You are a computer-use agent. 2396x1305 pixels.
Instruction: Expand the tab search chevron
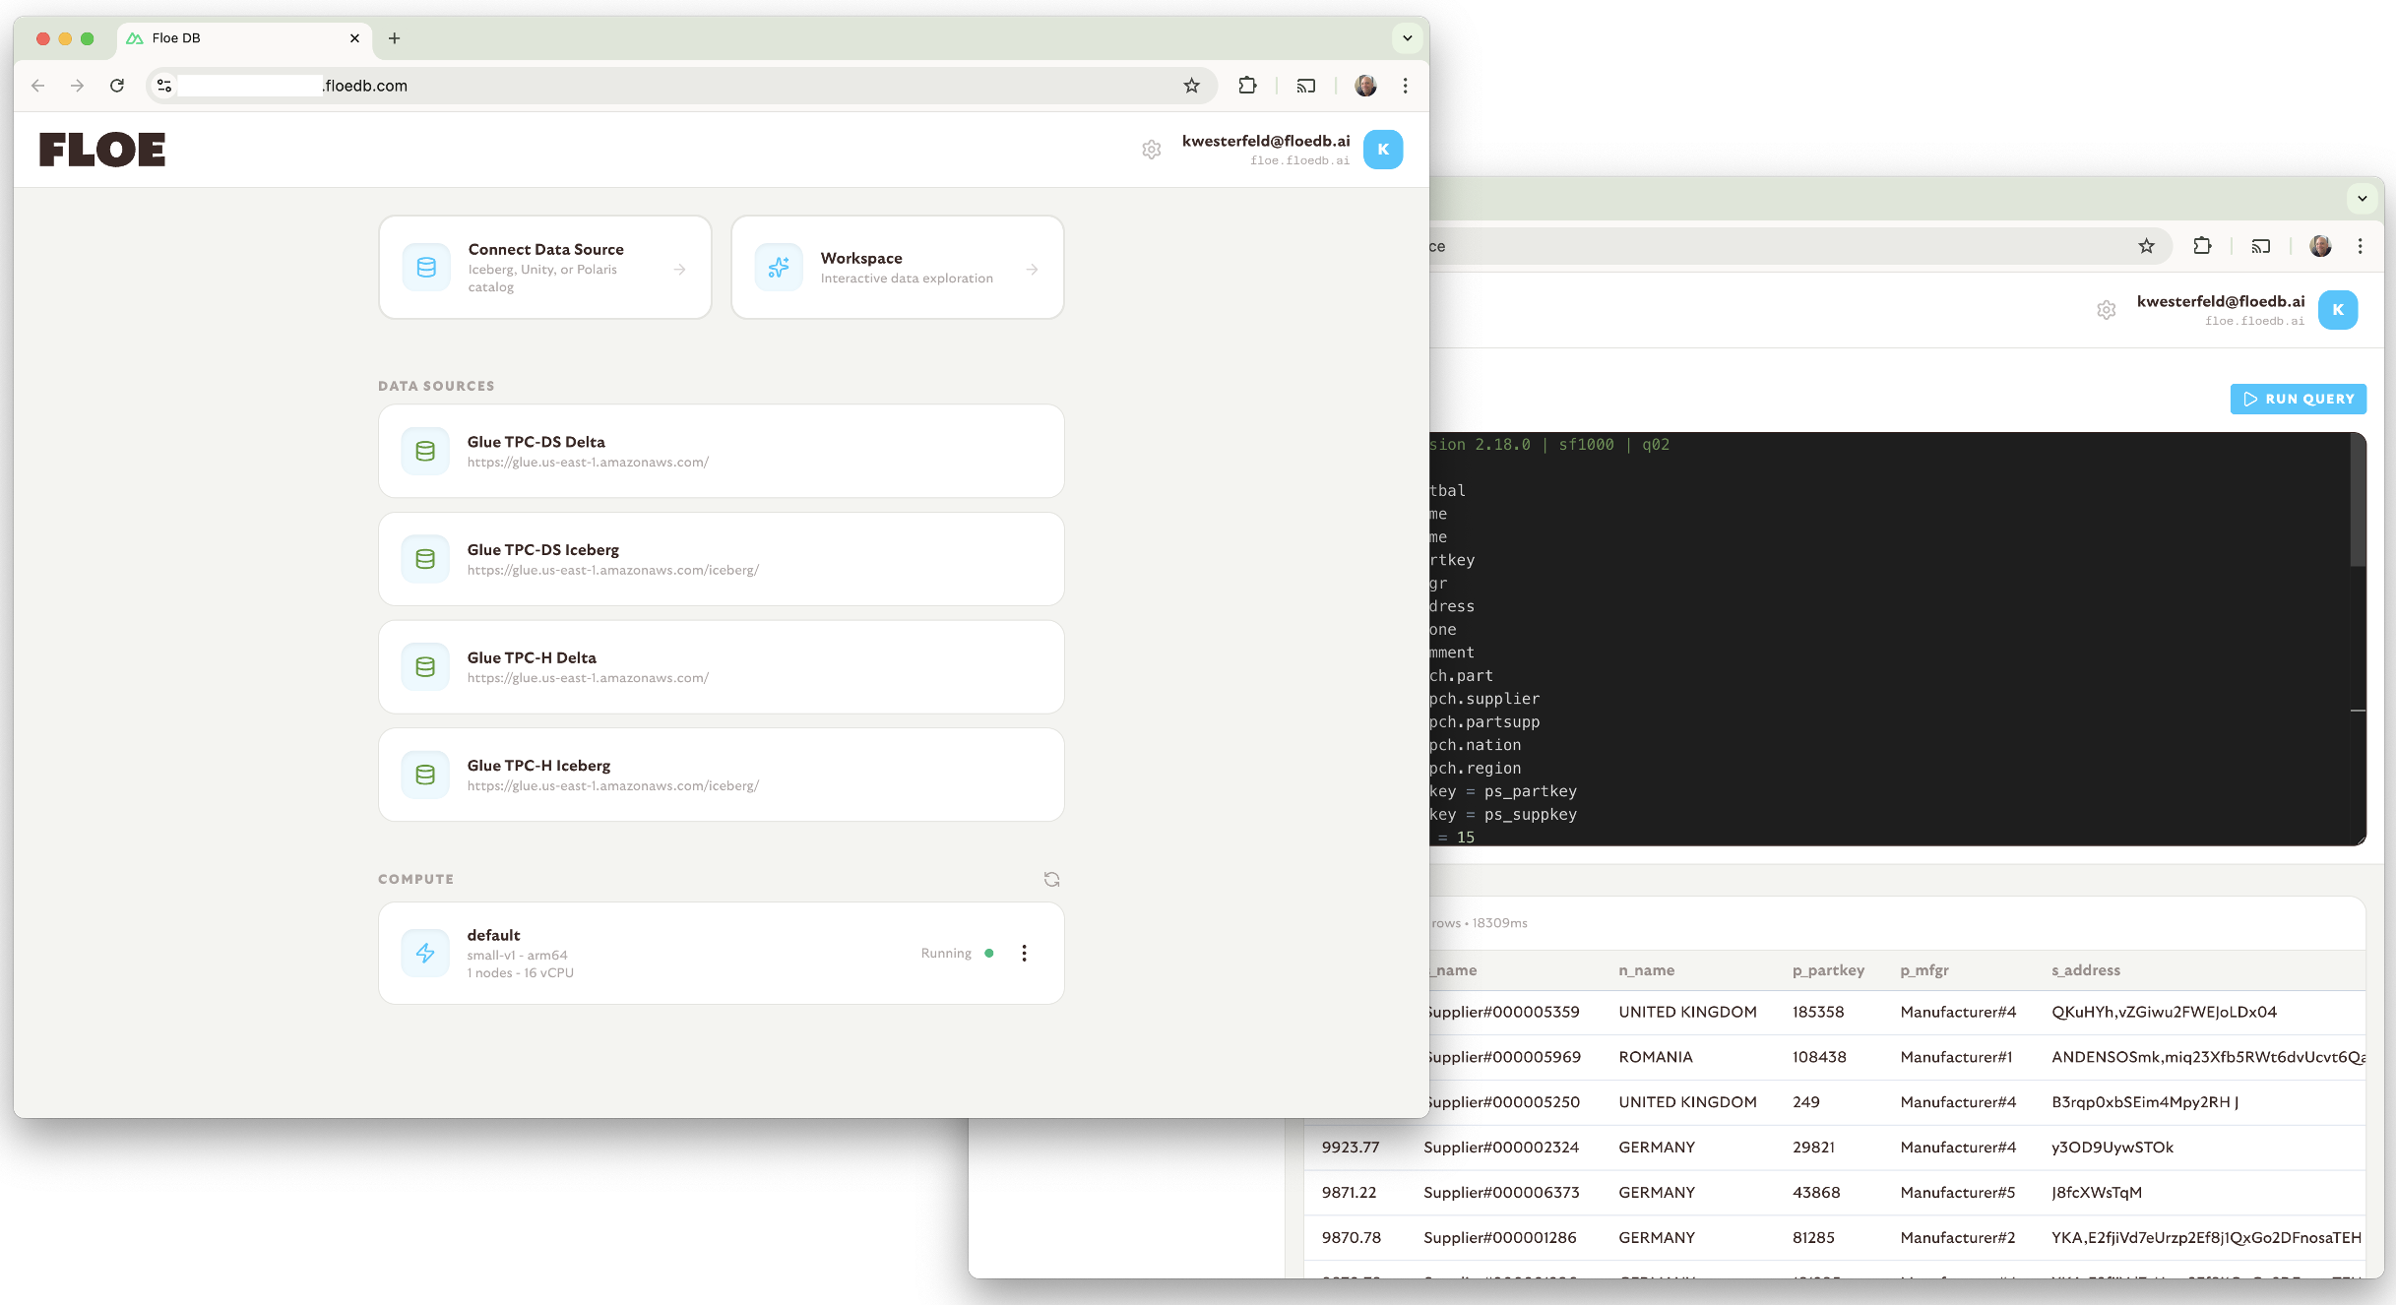(1406, 37)
